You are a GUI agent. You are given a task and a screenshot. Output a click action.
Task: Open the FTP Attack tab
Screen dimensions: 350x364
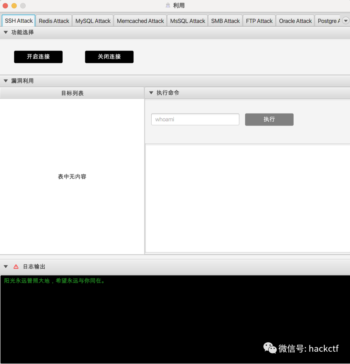259,21
